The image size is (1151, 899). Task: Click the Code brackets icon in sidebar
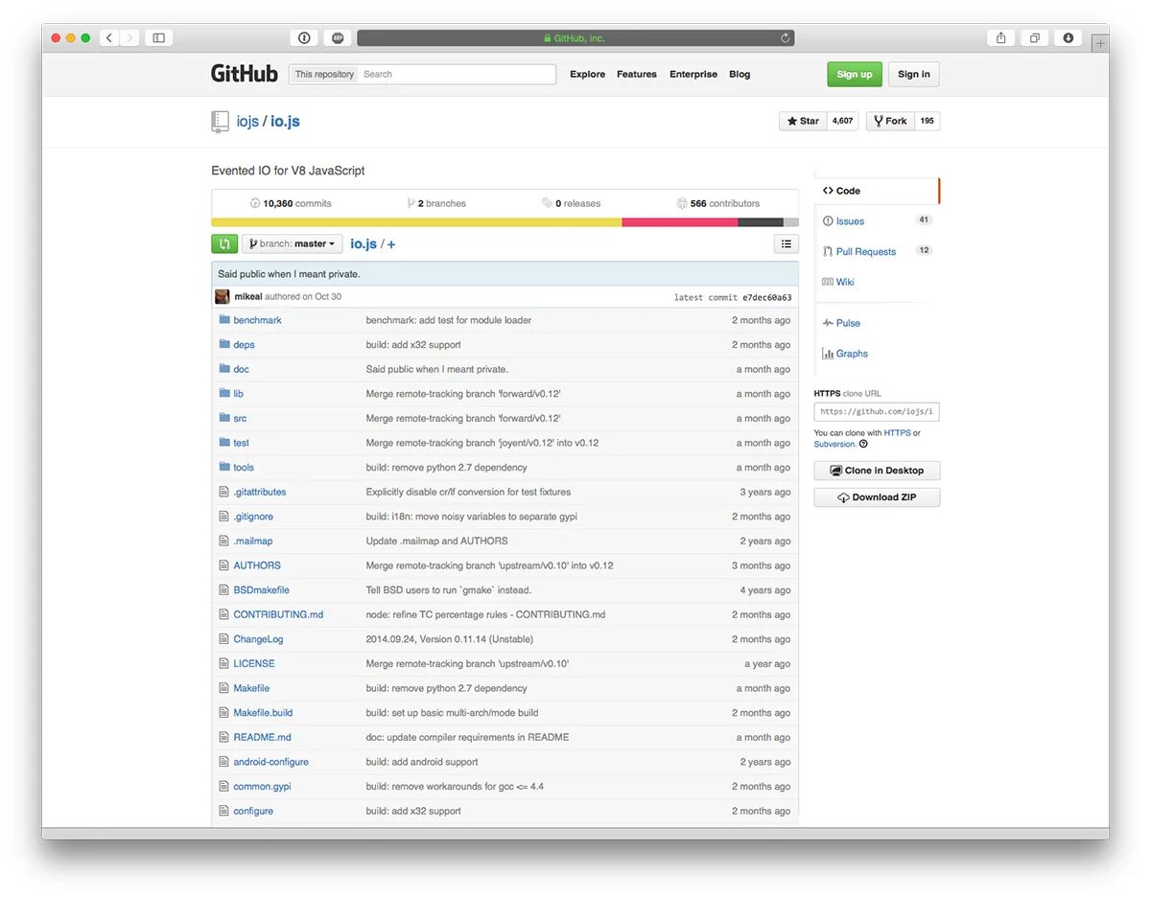[x=828, y=191]
